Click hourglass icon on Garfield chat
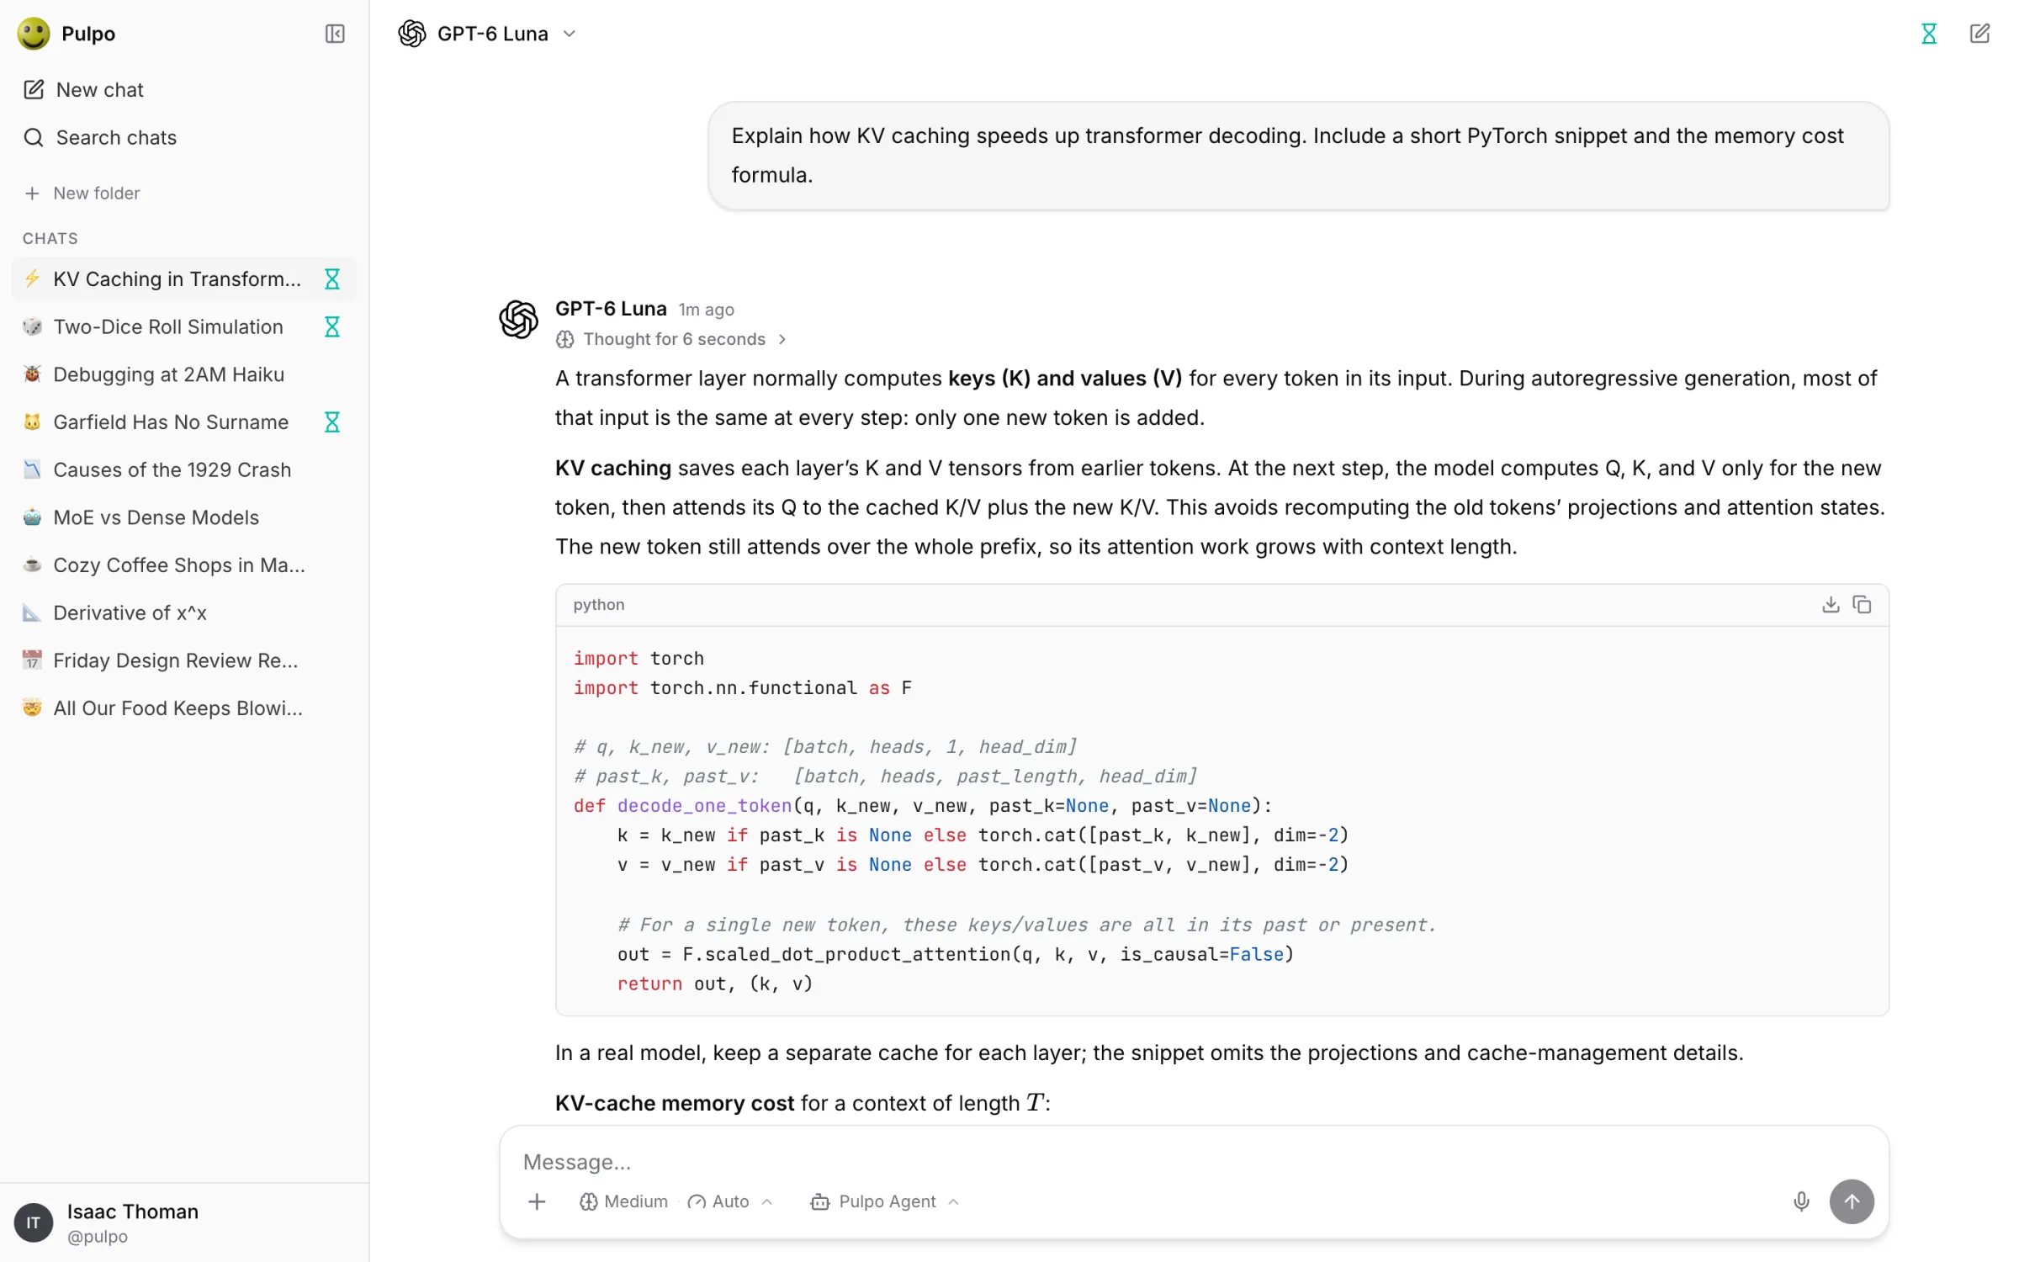Screen dimensions: 2019x1262 332,422
